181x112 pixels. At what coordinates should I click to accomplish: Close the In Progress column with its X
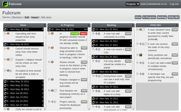(x=89, y=25)
